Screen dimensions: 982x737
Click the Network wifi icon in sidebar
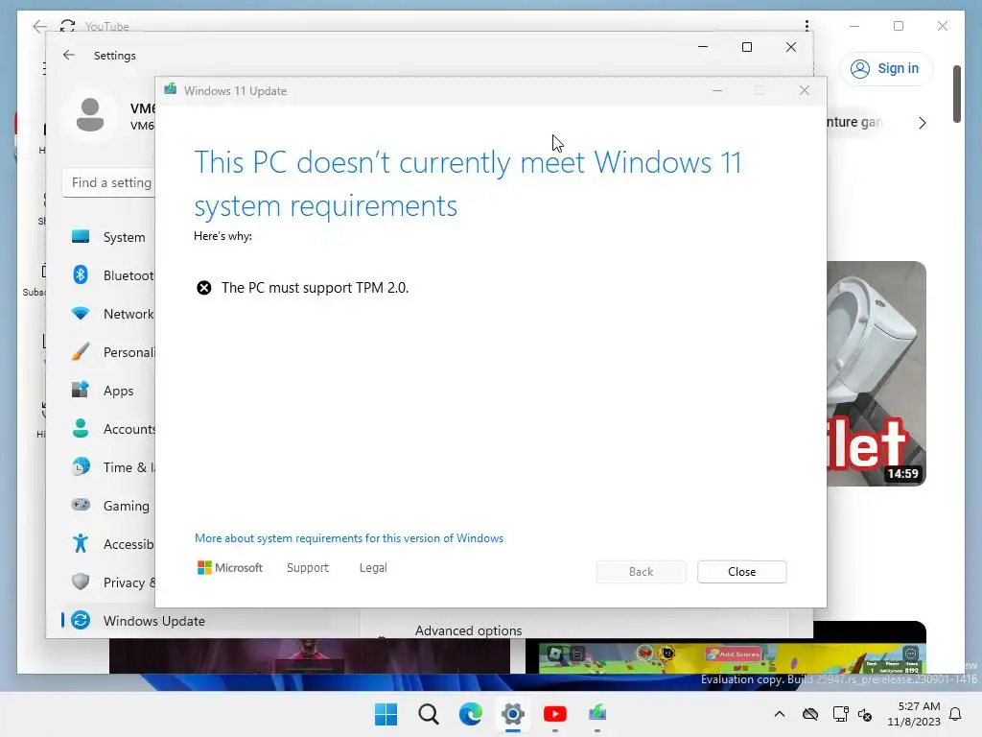[81, 314]
